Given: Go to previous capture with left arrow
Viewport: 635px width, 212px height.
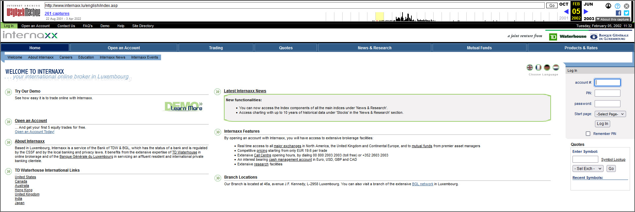Looking at the screenshot, I should click(566, 12).
